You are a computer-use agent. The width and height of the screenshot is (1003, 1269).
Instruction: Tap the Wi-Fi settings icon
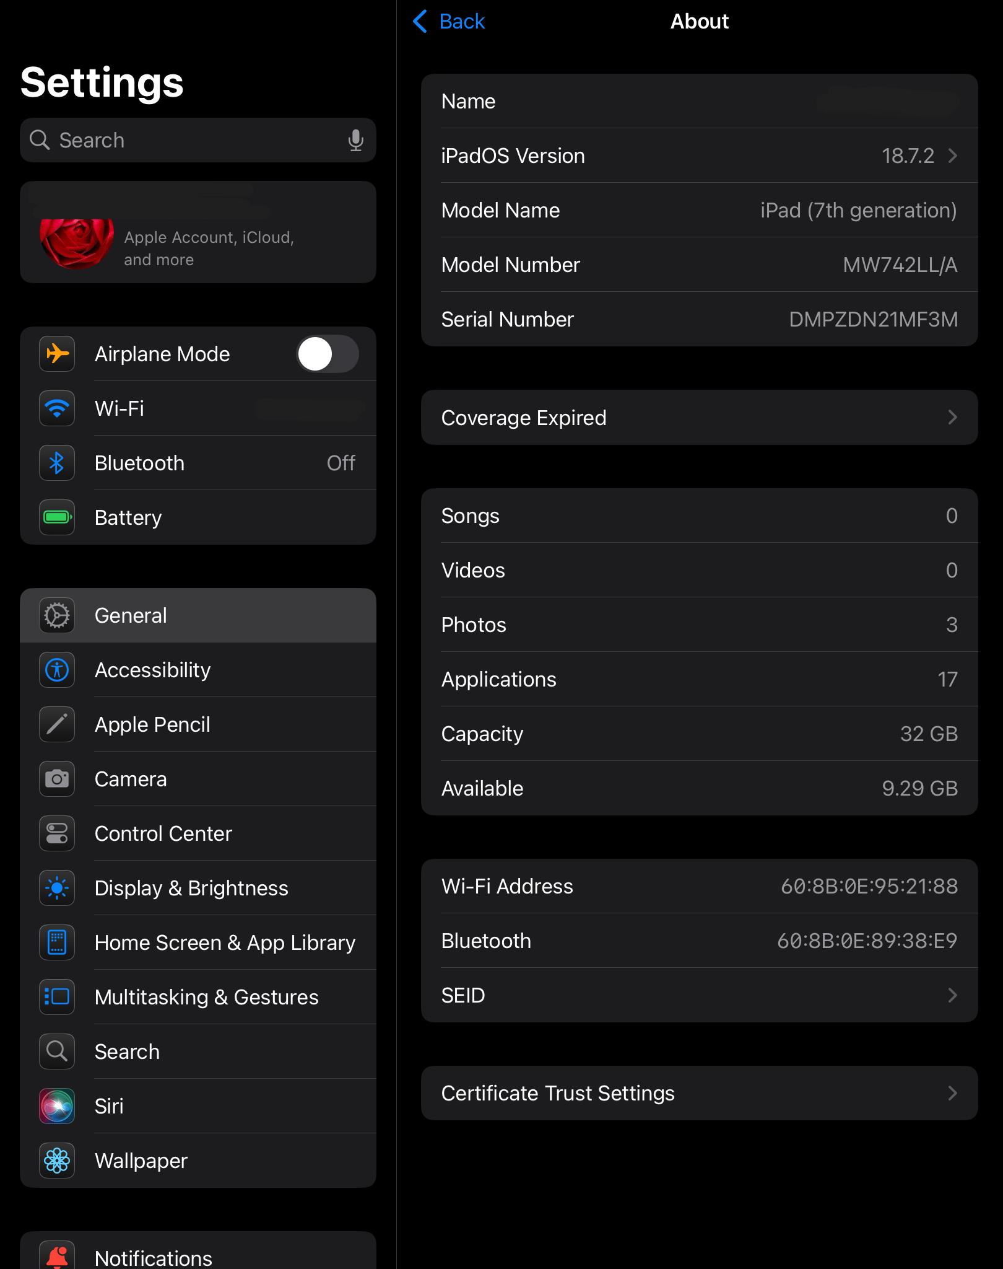(x=57, y=408)
